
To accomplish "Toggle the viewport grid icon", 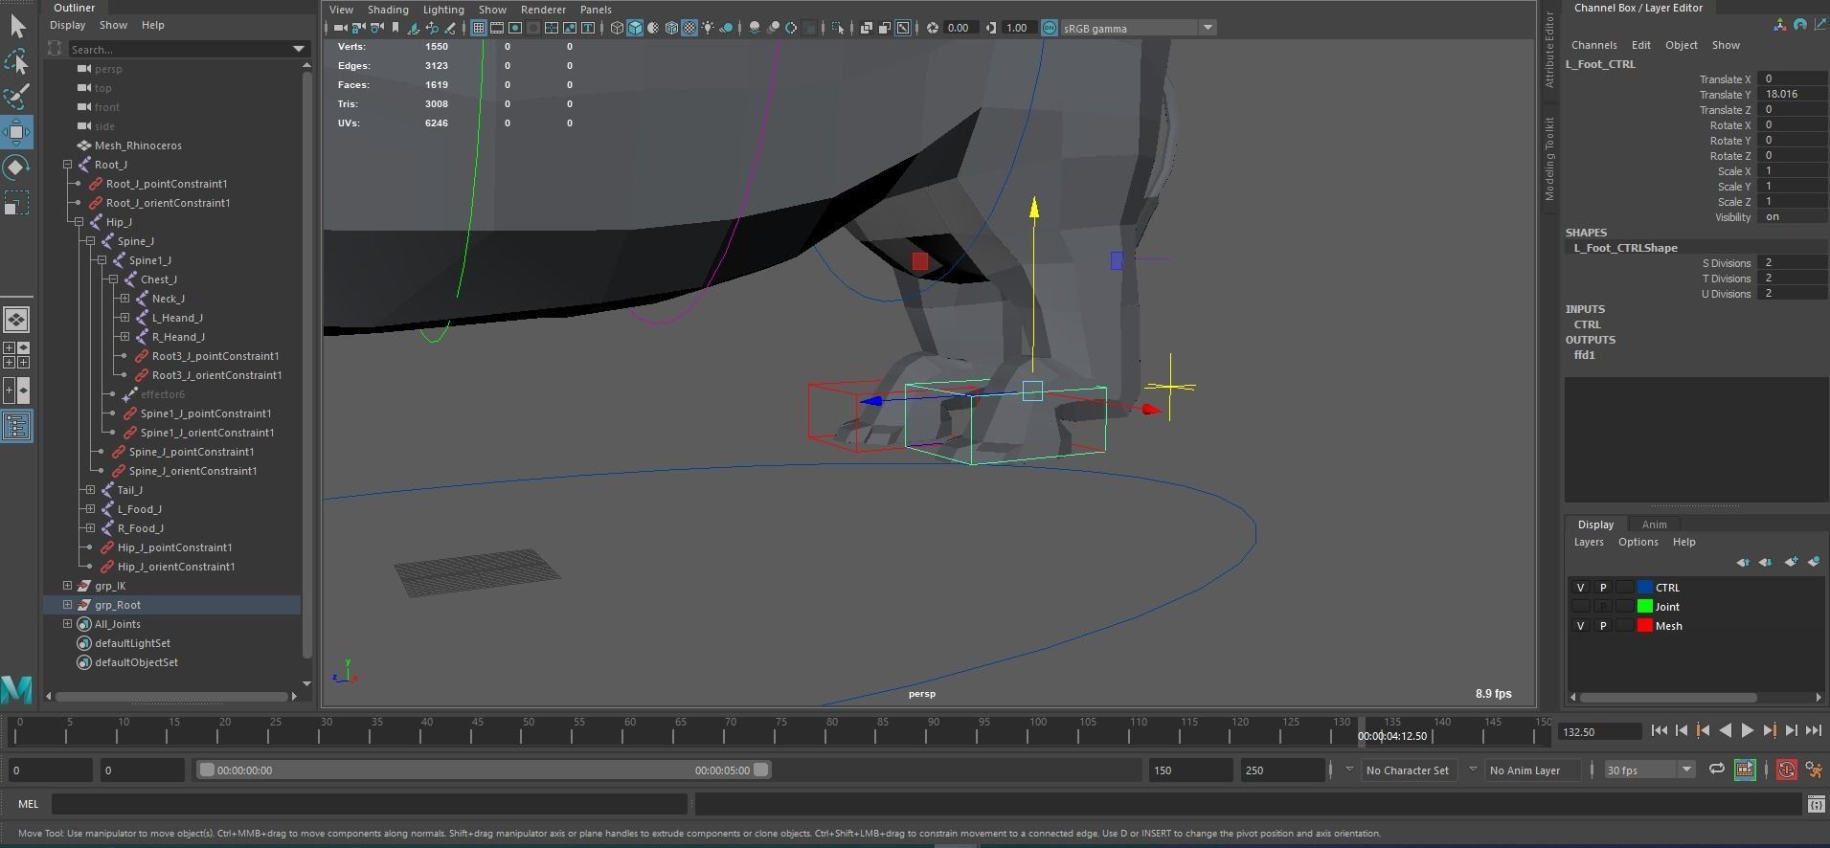I will 478,28.
